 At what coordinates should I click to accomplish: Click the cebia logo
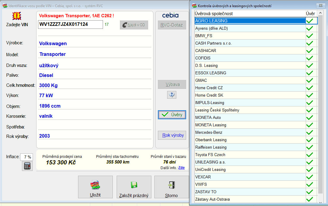pyautogui.click(x=170, y=15)
